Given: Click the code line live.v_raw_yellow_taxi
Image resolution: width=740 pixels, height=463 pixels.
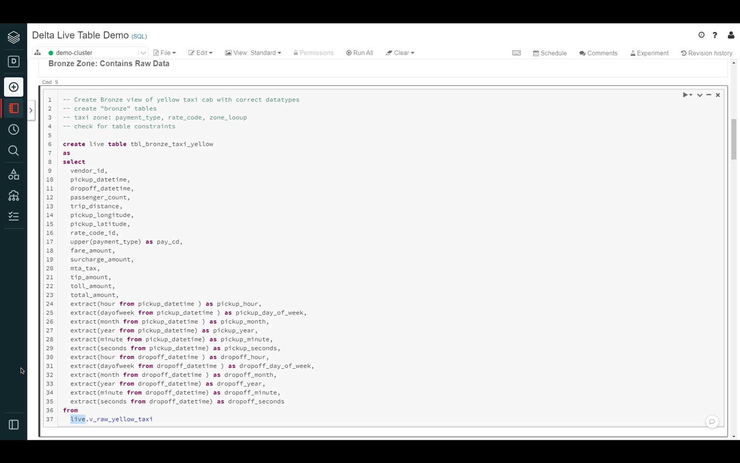Looking at the screenshot, I should coord(111,419).
